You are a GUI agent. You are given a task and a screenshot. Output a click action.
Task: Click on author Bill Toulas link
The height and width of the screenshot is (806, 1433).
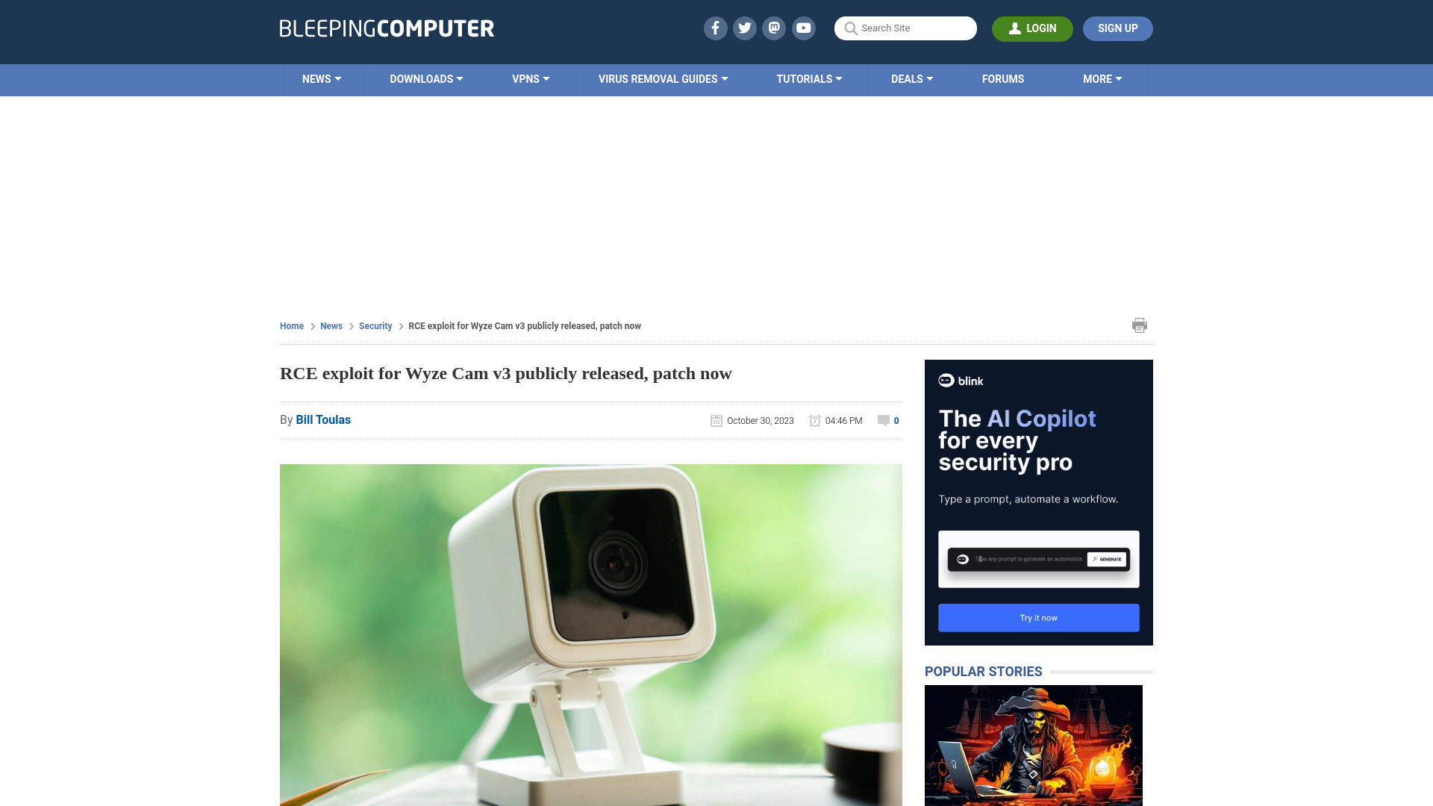[x=323, y=419]
